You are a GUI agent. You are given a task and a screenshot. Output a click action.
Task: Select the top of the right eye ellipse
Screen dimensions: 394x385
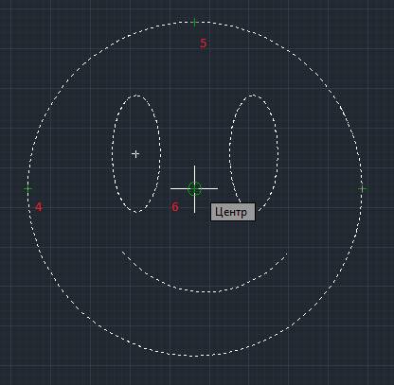tap(253, 95)
